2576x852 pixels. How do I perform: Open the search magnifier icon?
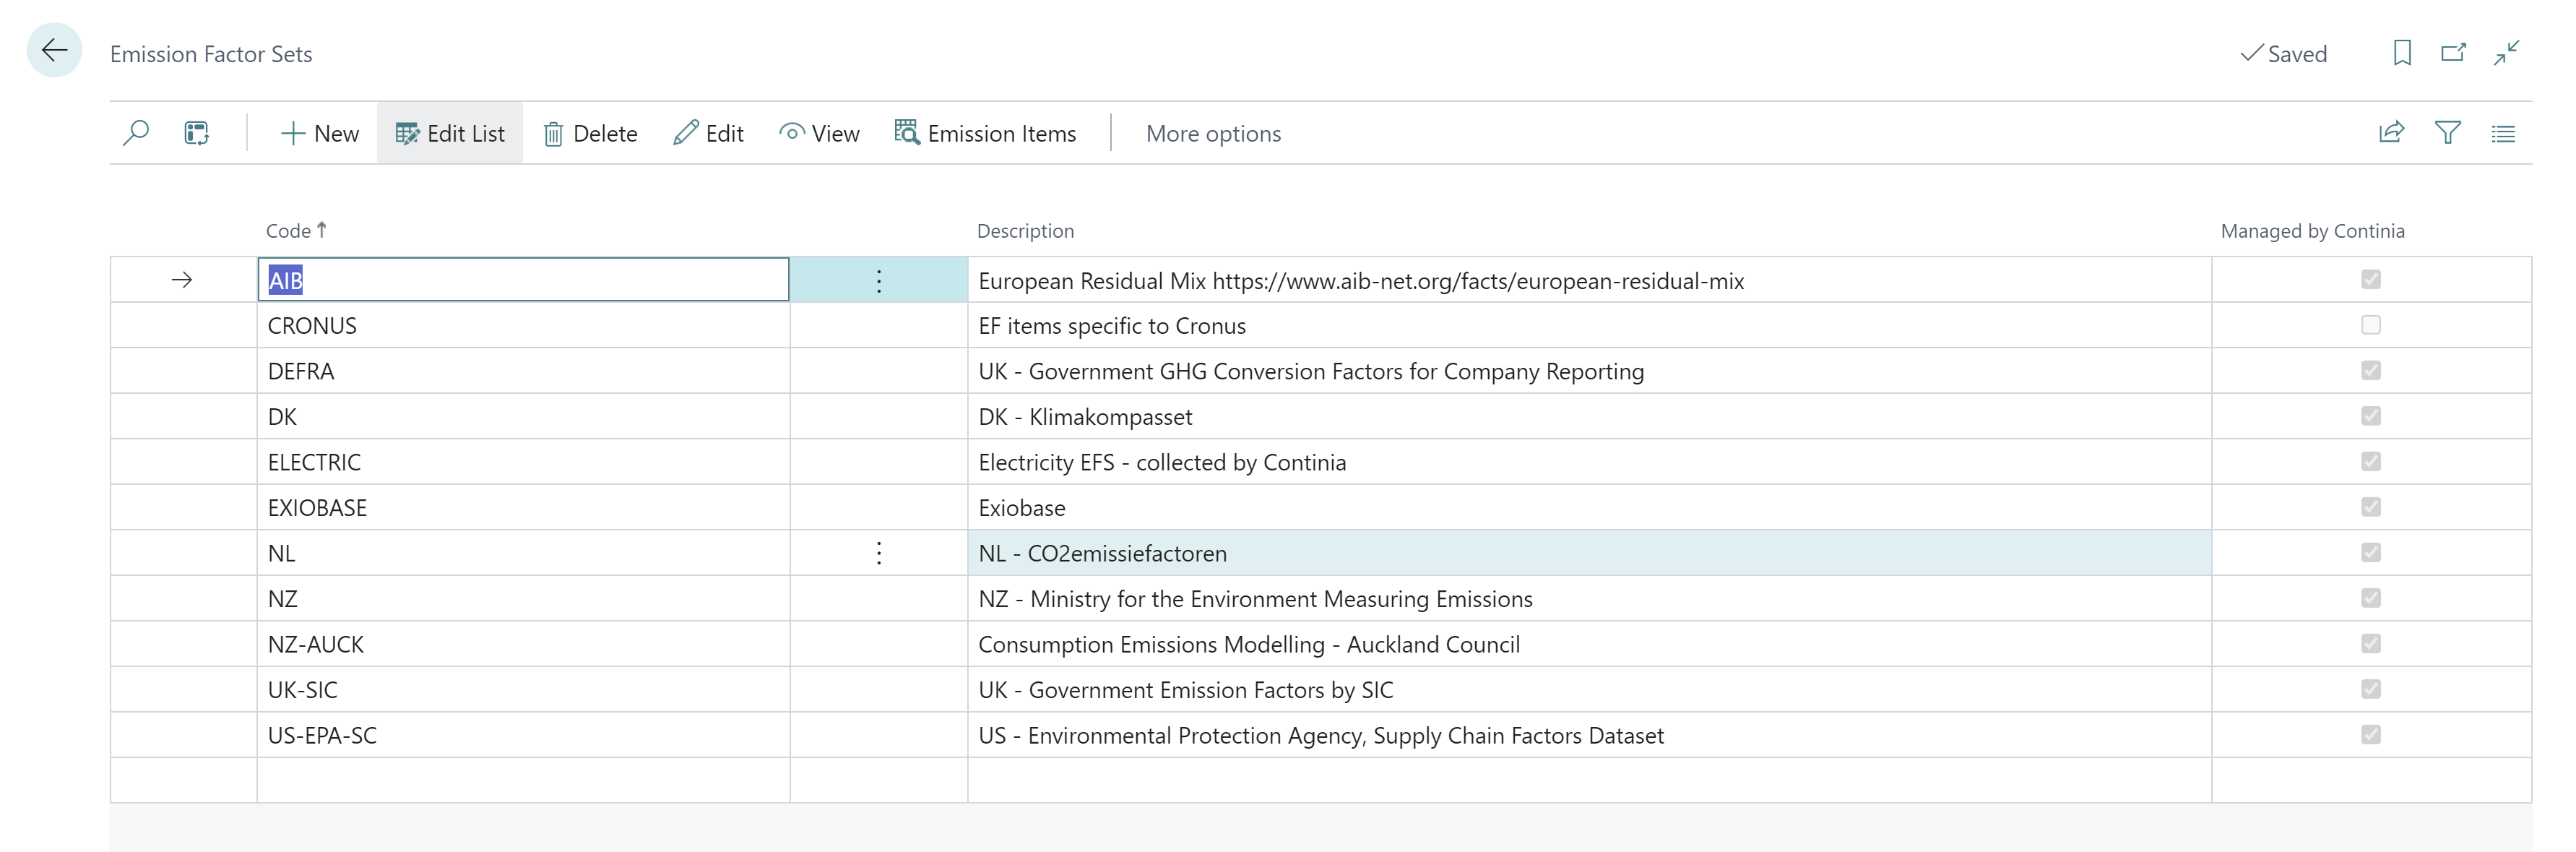136,133
